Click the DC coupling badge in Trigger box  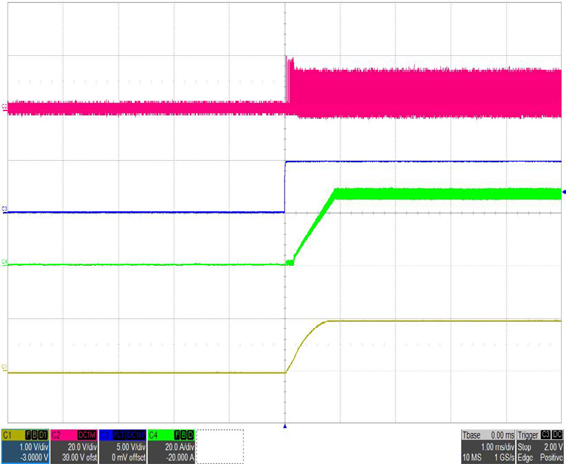click(556, 435)
